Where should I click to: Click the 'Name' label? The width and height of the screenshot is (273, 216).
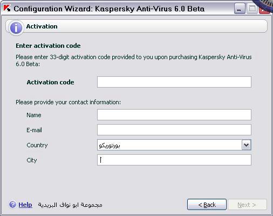(34, 115)
